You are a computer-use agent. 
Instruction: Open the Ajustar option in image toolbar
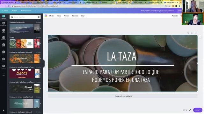click(67, 16)
